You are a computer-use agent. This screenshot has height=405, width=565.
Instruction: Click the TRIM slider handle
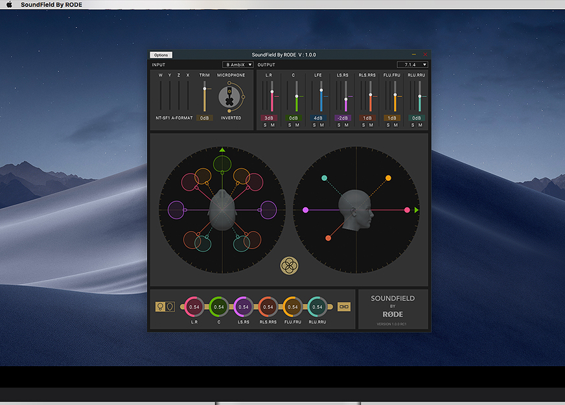coord(205,89)
